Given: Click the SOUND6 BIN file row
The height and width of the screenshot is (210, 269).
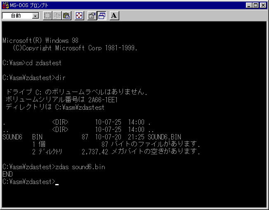Looking at the screenshot, I should pos(92,137).
